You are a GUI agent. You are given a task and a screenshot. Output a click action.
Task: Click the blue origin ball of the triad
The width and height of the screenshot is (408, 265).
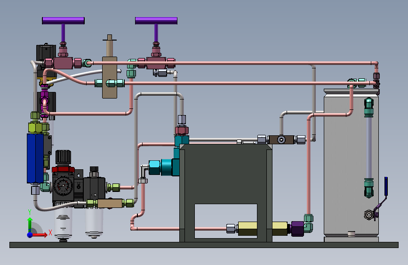tap(30, 235)
